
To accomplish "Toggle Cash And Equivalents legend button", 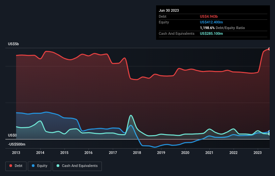I will coord(77,166).
